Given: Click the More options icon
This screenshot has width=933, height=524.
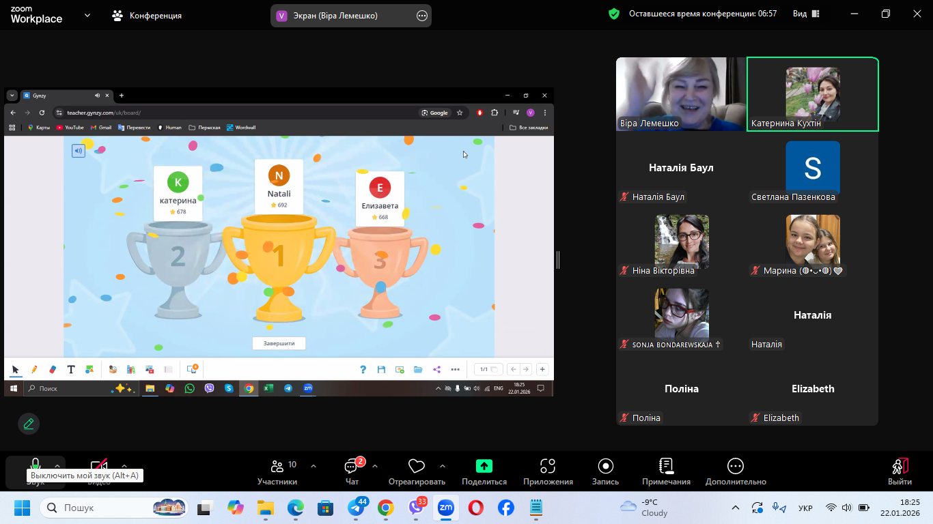Looking at the screenshot, I should [735, 471].
